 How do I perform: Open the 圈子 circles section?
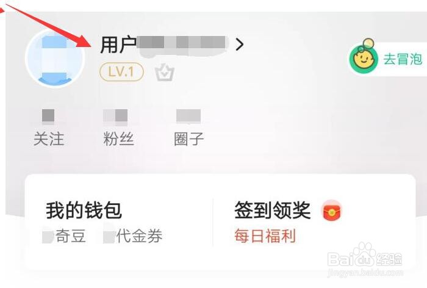click(188, 139)
